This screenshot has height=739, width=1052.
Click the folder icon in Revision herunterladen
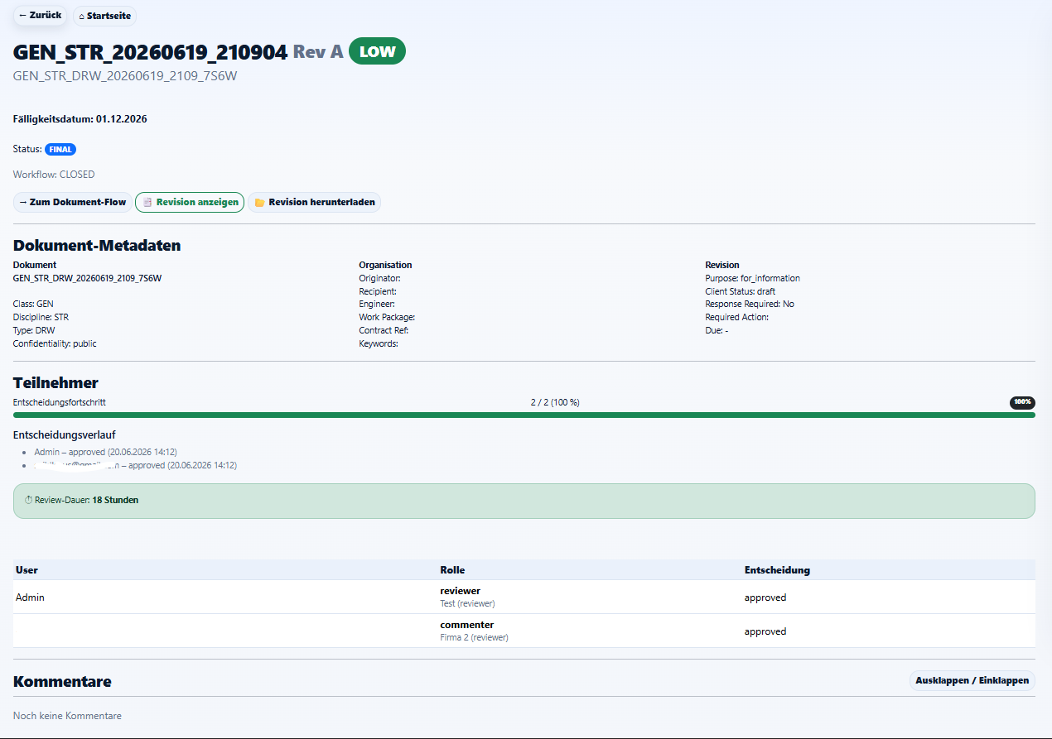point(259,202)
